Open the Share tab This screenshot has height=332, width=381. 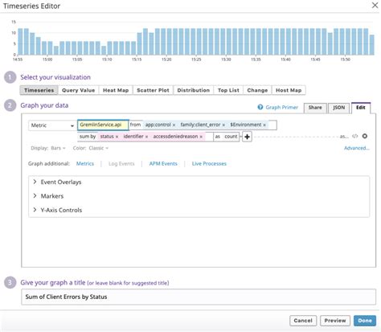click(315, 108)
